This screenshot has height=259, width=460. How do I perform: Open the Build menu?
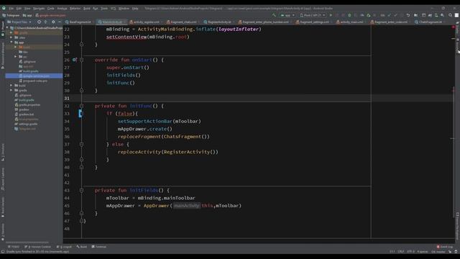(x=87, y=8)
